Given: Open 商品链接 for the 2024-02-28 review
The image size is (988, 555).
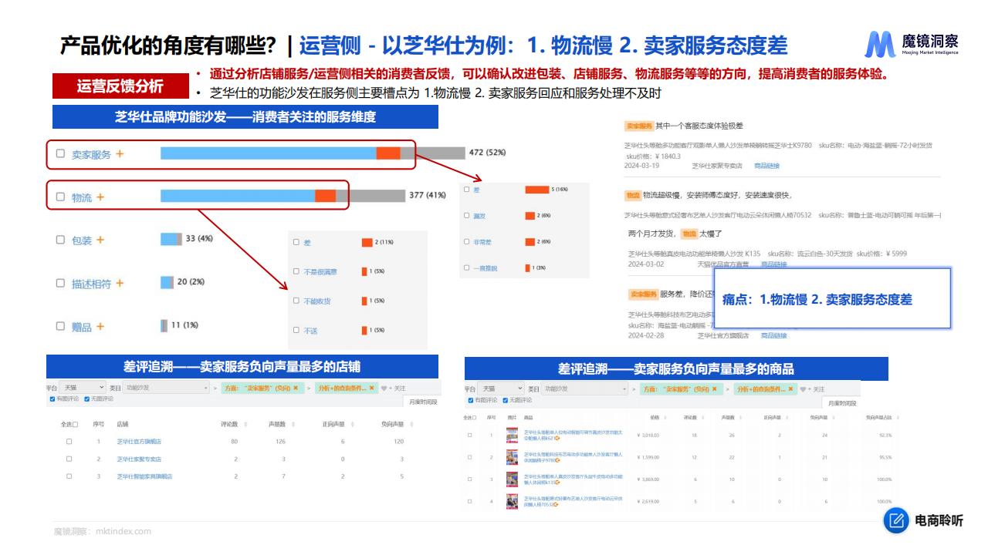Looking at the screenshot, I should pos(773,336).
